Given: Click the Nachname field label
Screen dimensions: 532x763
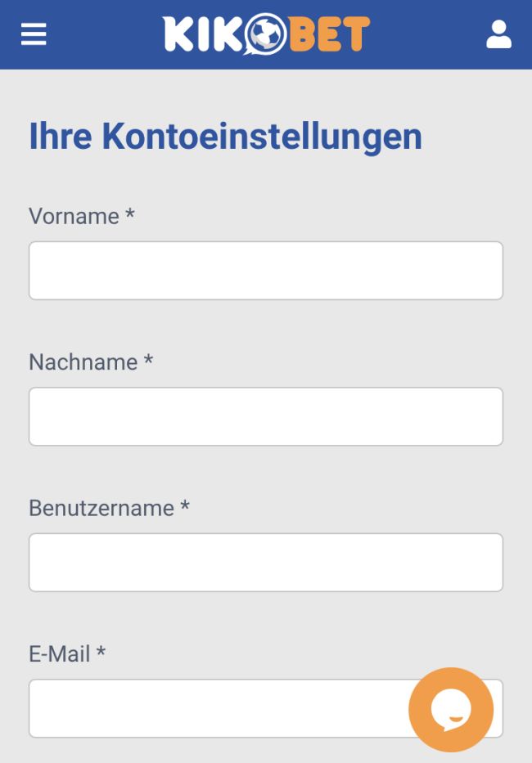Looking at the screenshot, I should [83, 362].
